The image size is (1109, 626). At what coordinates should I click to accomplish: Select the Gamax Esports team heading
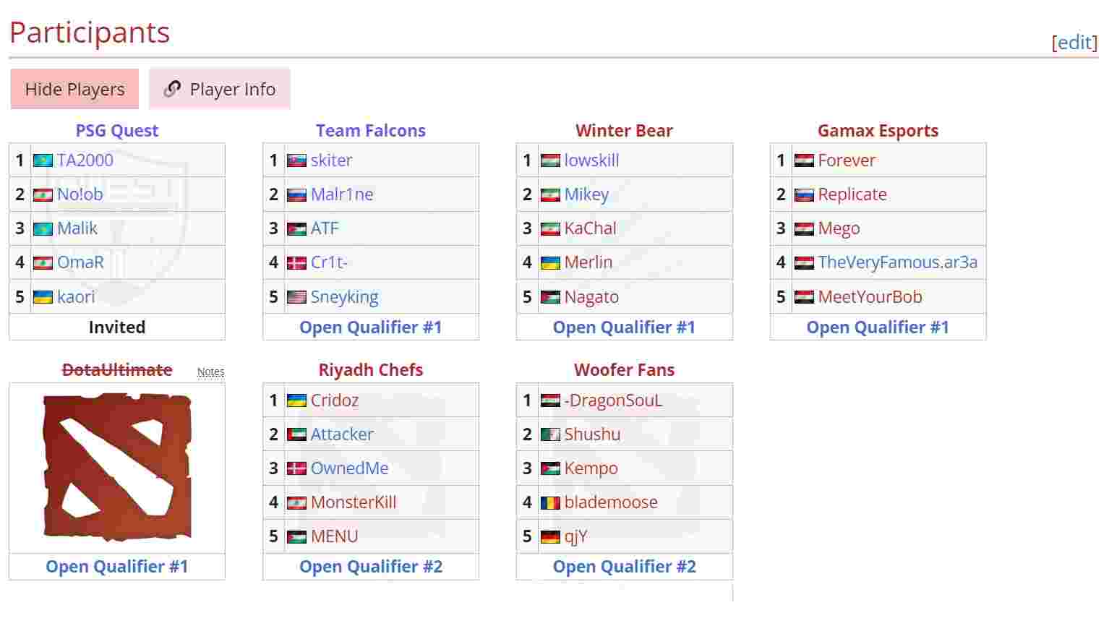(x=878, y=131)
